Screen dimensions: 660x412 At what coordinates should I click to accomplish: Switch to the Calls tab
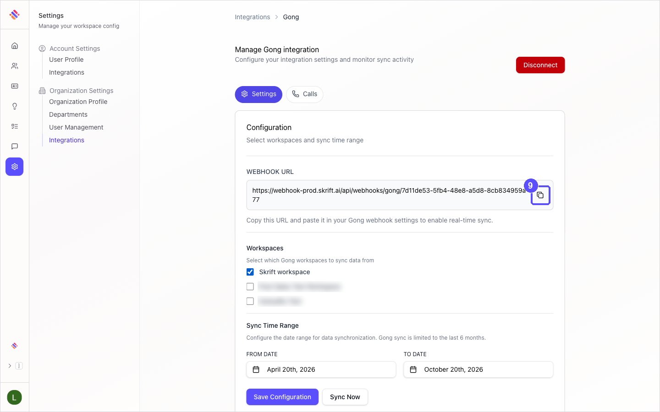(305, 94)
